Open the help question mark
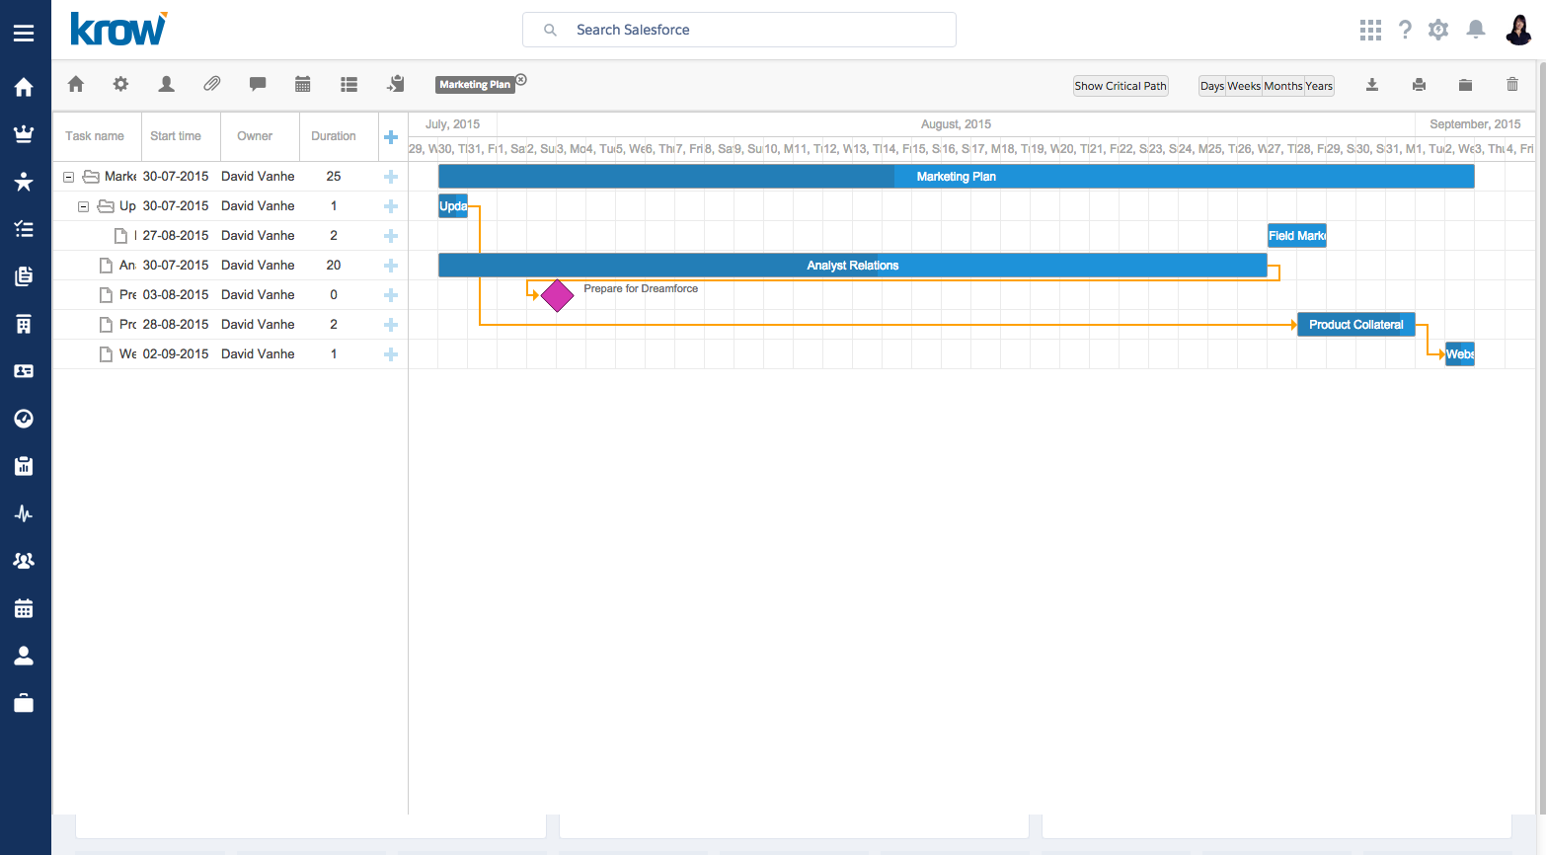Image resolution: width=1546 pixels, height=855 pixels. point(1405,31)
